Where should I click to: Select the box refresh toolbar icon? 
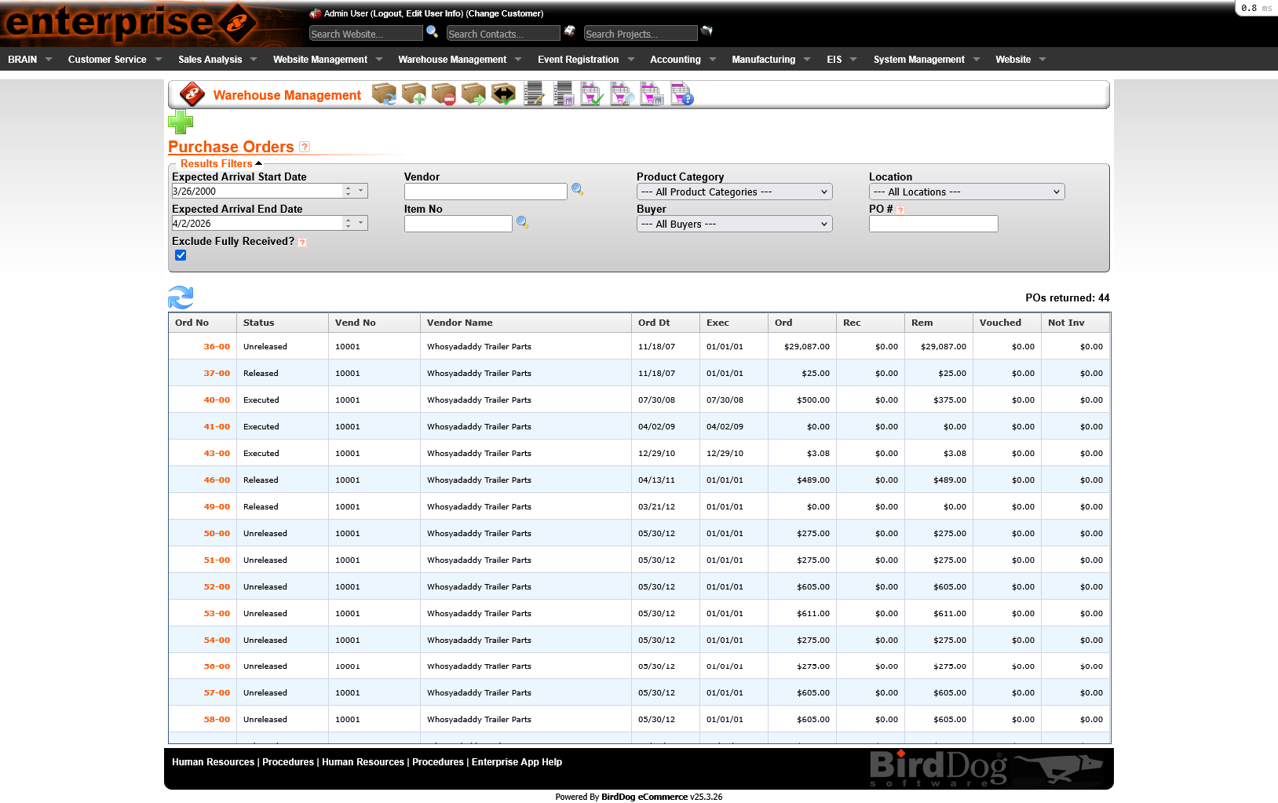(384, 94)
